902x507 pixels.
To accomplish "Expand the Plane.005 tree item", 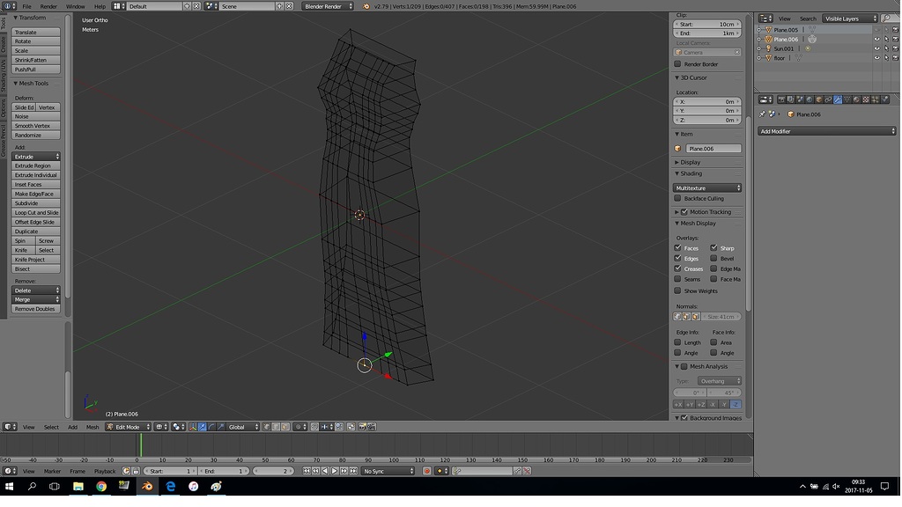I will point(759,30).
